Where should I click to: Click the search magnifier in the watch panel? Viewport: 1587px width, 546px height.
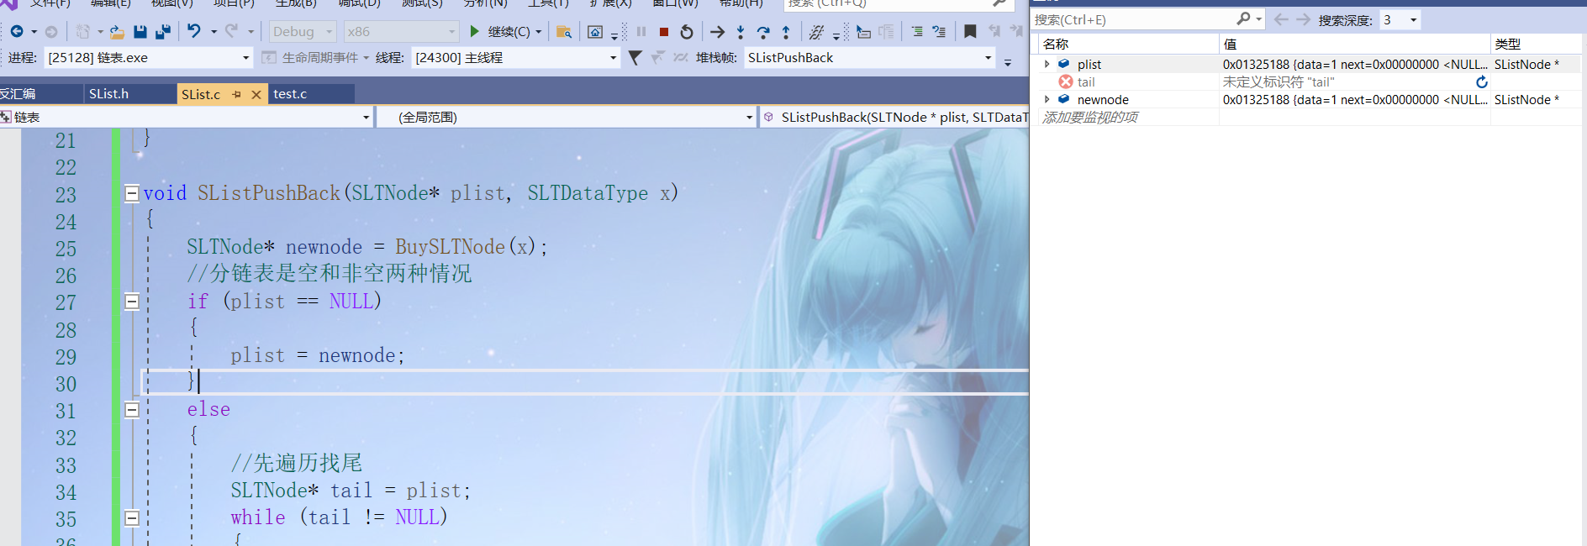(x=1244, y=18)
